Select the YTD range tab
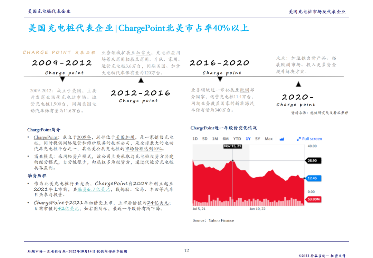This screenshot has width=373, height=258. tap(237, 139)
